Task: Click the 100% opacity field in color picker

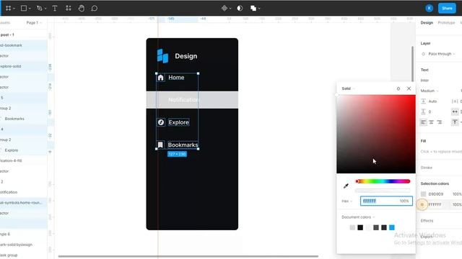Action: pos(404,201)
